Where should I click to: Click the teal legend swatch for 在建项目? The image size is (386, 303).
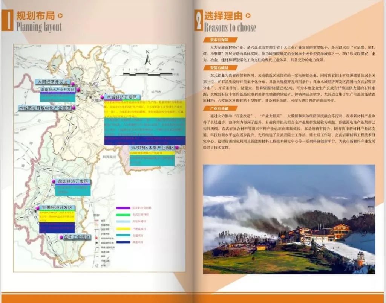point(123,235)
